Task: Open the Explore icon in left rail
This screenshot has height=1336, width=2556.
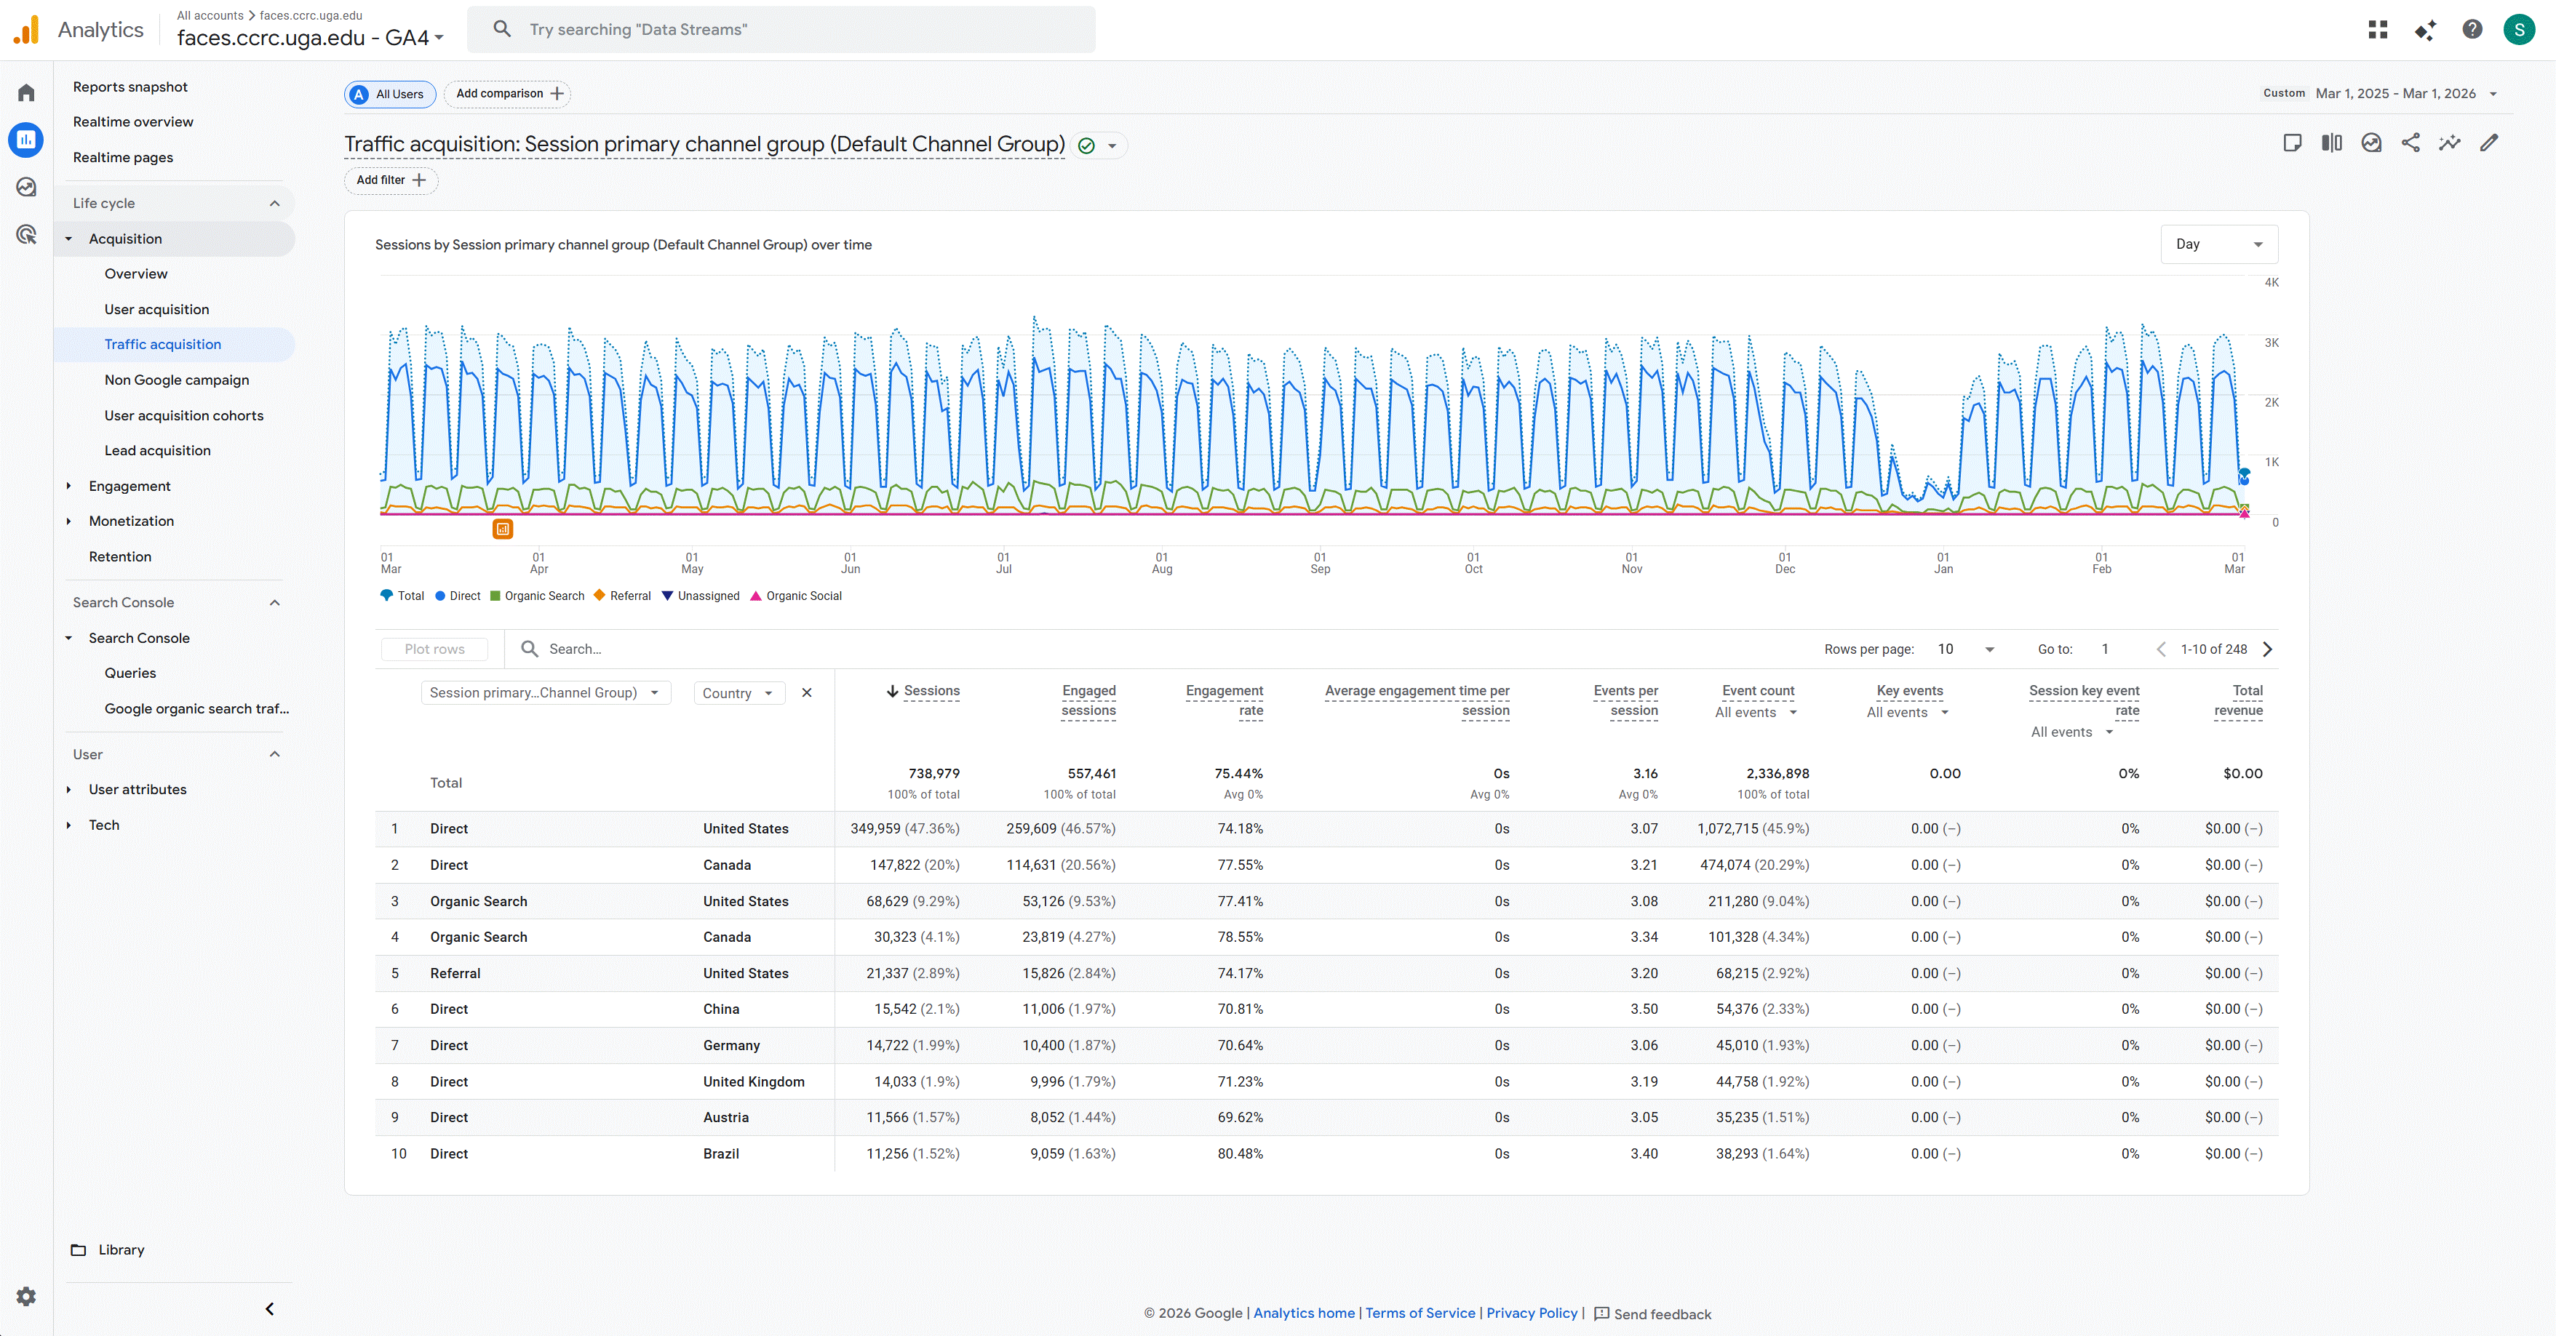Action: [x=27, y=188]
